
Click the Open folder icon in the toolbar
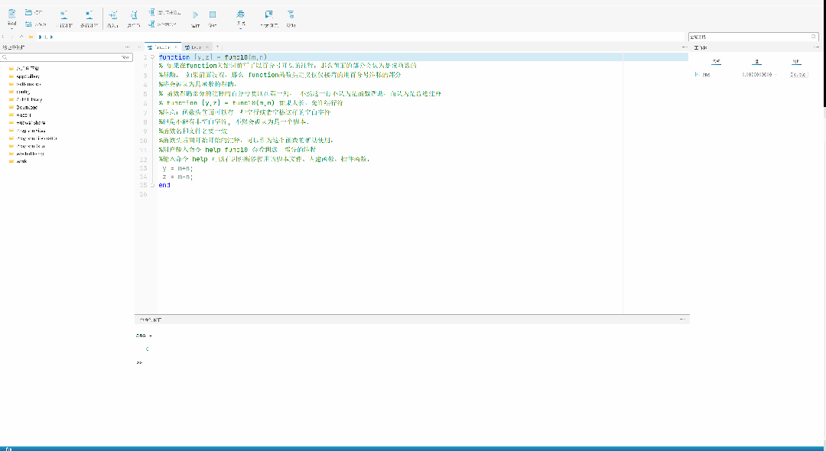click(x=29, y=13)
